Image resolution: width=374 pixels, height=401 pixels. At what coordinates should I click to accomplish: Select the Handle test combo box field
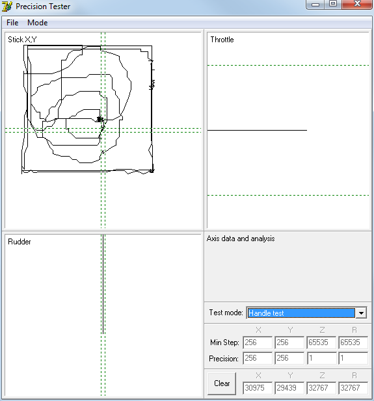click(301, 313)
